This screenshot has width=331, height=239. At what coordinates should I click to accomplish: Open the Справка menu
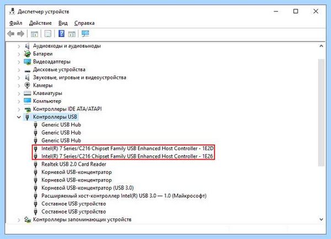click(84, 23)
